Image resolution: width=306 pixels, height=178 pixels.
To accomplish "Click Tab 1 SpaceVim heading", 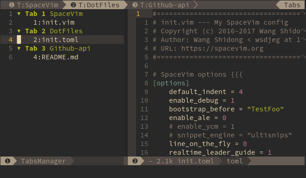I will (54, 14).
